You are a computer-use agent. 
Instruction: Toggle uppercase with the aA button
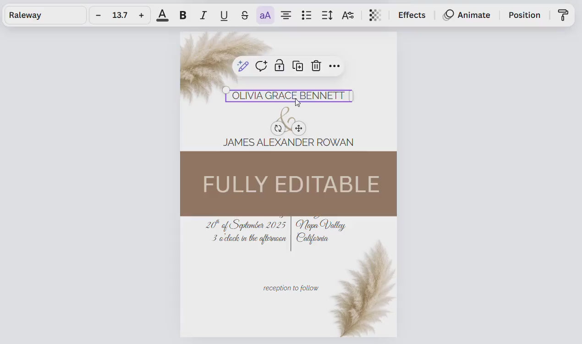click(265, 15)
